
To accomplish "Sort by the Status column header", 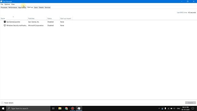I will 53,18.
